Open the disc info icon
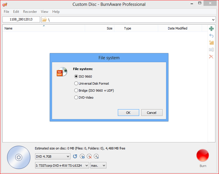Viewport: 219px width, 174px height. 82,156
